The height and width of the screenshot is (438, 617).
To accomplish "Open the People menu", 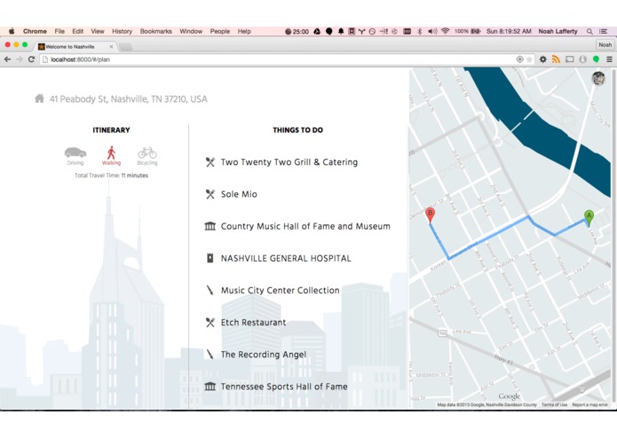I will click(x=220, y=31).
